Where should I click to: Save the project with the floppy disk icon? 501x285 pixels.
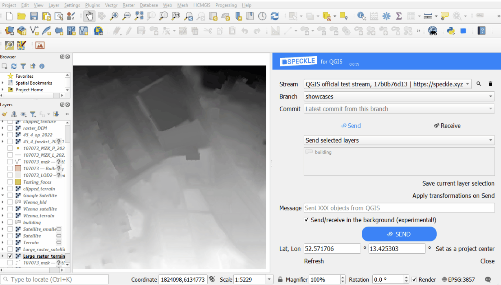(34, 16)
